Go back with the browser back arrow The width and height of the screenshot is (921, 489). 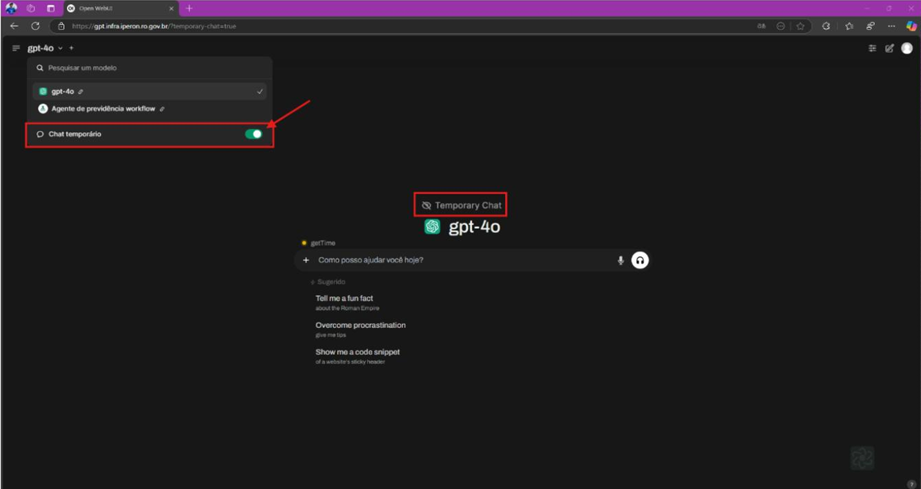(x=14, y=27)
